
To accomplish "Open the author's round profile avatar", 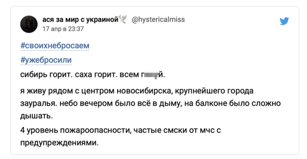I will [29, 24].
